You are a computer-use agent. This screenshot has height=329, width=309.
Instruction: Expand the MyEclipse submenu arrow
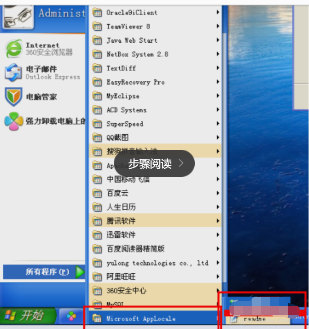coord(218,96)
